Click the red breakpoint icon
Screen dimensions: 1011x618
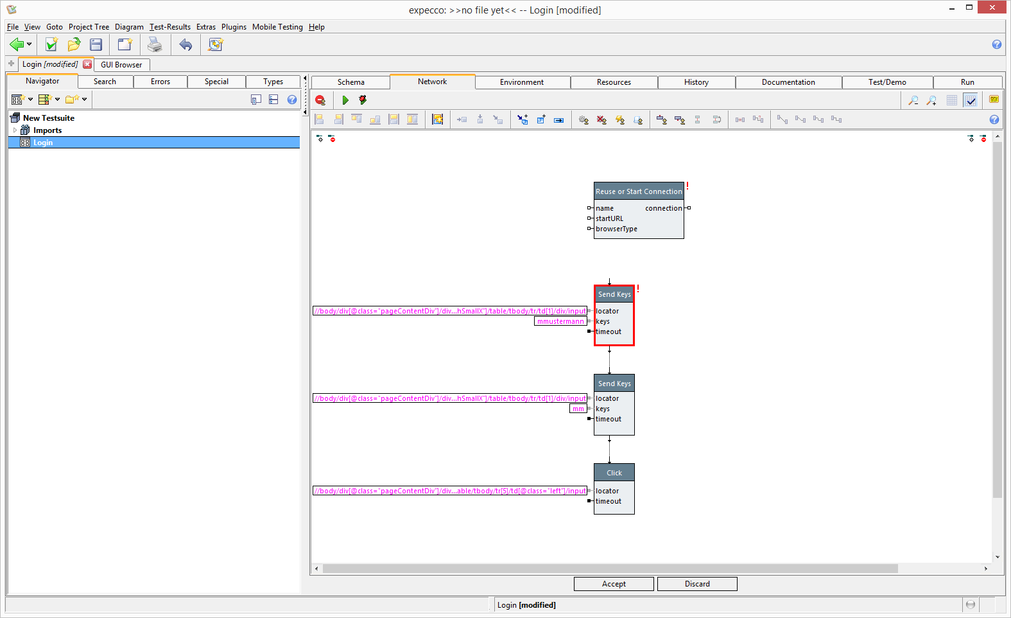(x=320, y=100)
